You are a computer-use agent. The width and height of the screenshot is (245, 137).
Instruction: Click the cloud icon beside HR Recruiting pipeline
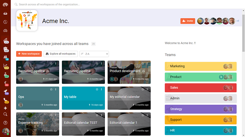(x=48, y=71)
